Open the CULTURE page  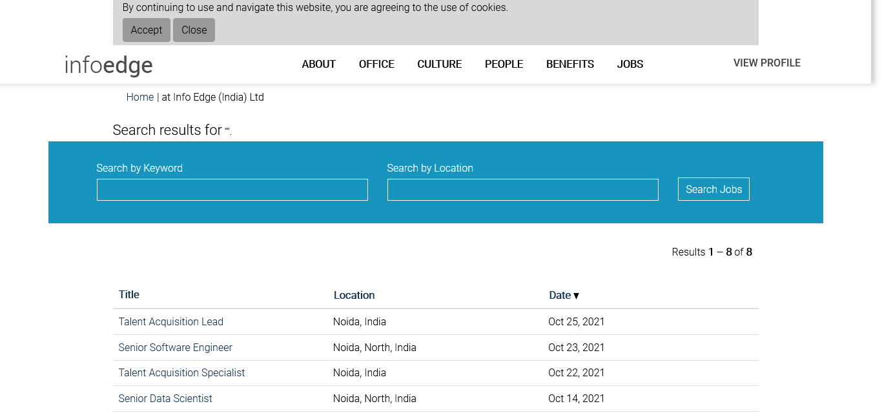pyautogui.click(x=439, y=64)
